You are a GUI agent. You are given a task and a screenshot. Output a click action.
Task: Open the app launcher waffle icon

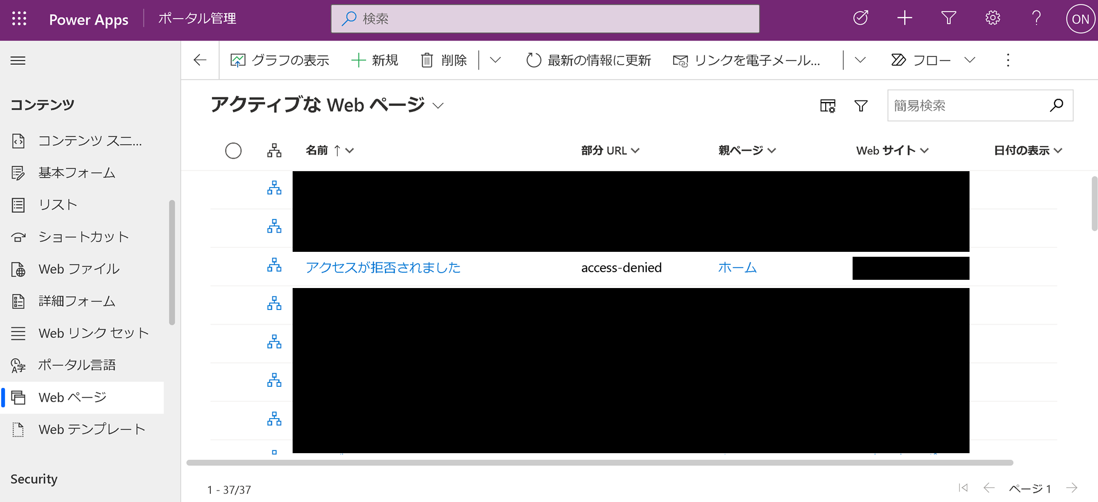point(19,19)
